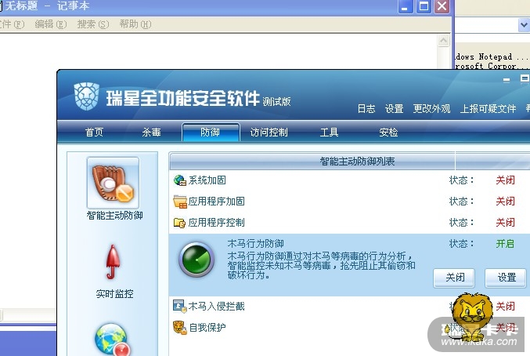Click the cartoon lion mascot

pos(471,318)
